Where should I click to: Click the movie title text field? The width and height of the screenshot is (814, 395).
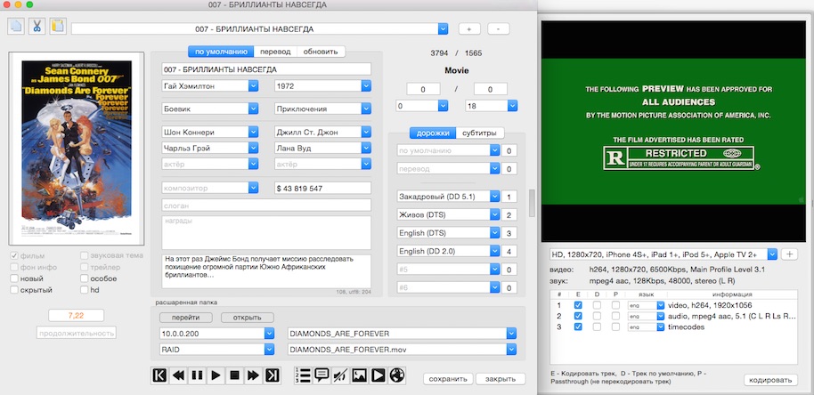[x=266, y=69]
